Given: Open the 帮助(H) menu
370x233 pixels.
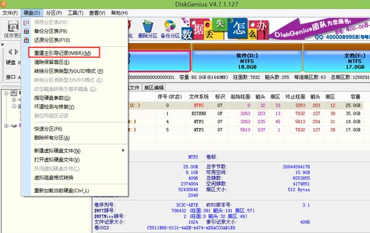Looking at the screenshot, I should tap(120, 13).
